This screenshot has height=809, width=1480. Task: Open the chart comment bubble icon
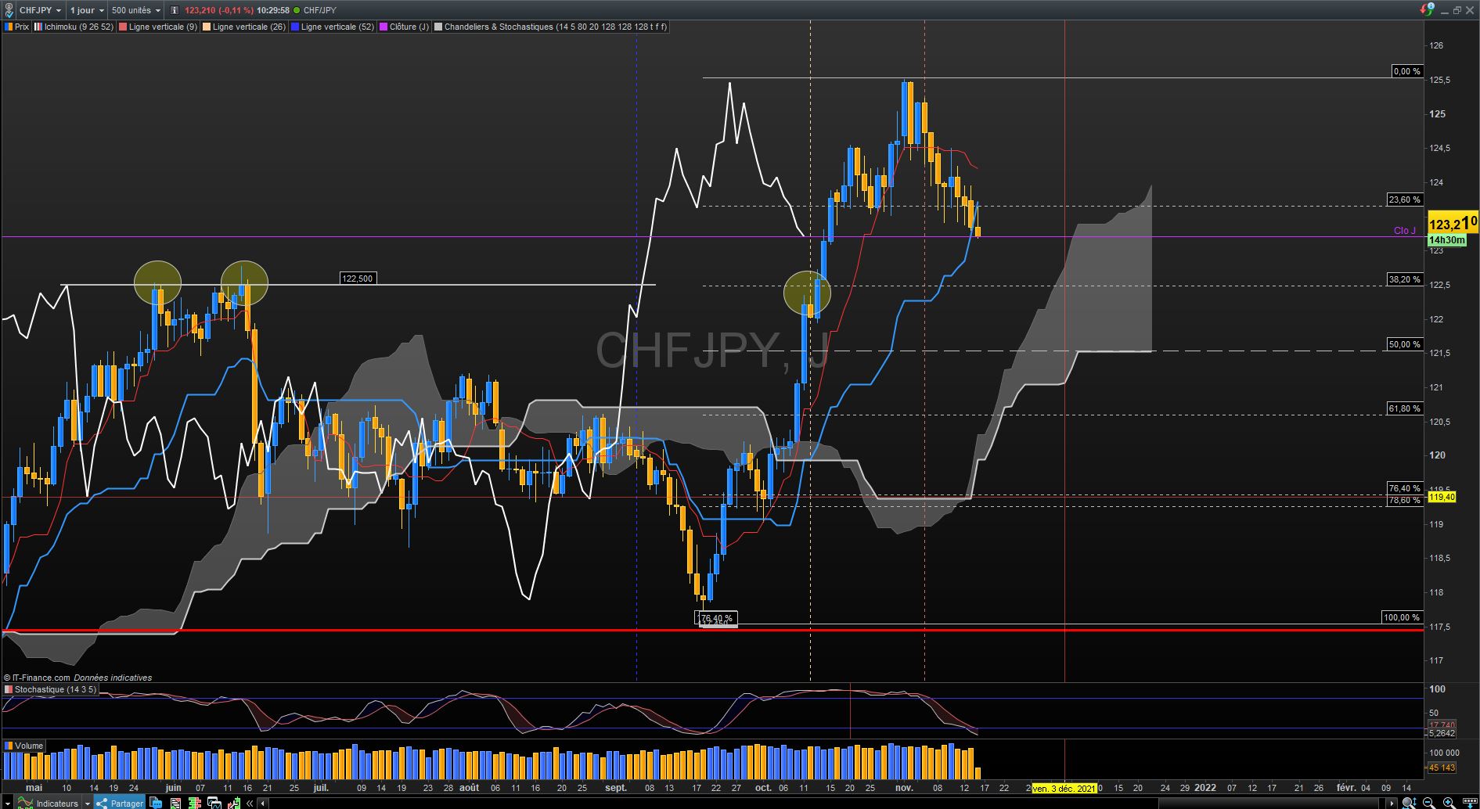156,803
